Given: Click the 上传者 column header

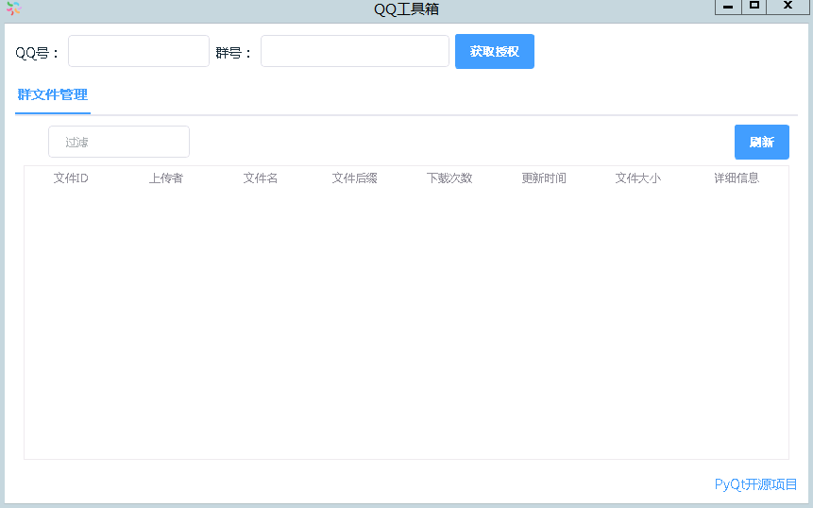Looking at the screenshot, I should [x=166, y=178].
